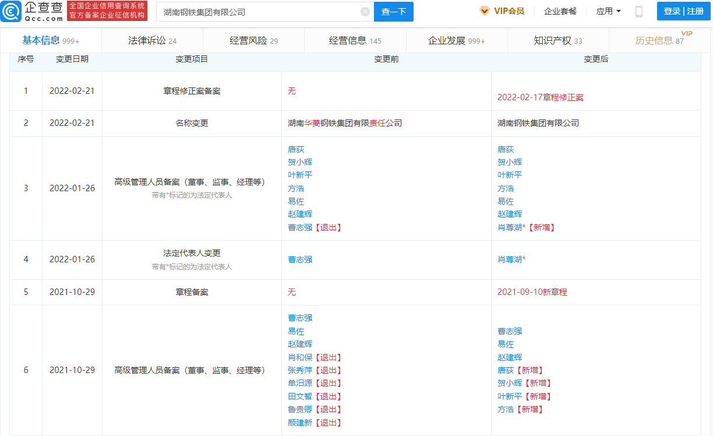Click 肖尊湖 legal representative link
Image resolution: width=713 pixels, height=436 pixels.
(x=511, y=259)
